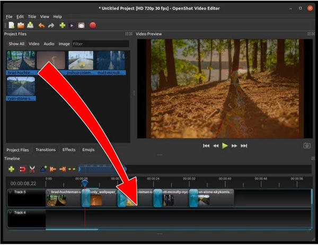Show All project files filter
The height and width of the screenshot is (245, 318).
[16, 44]
